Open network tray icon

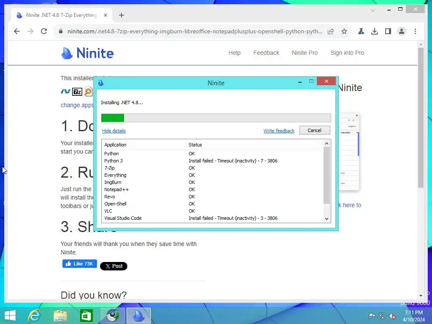point(382,316)
